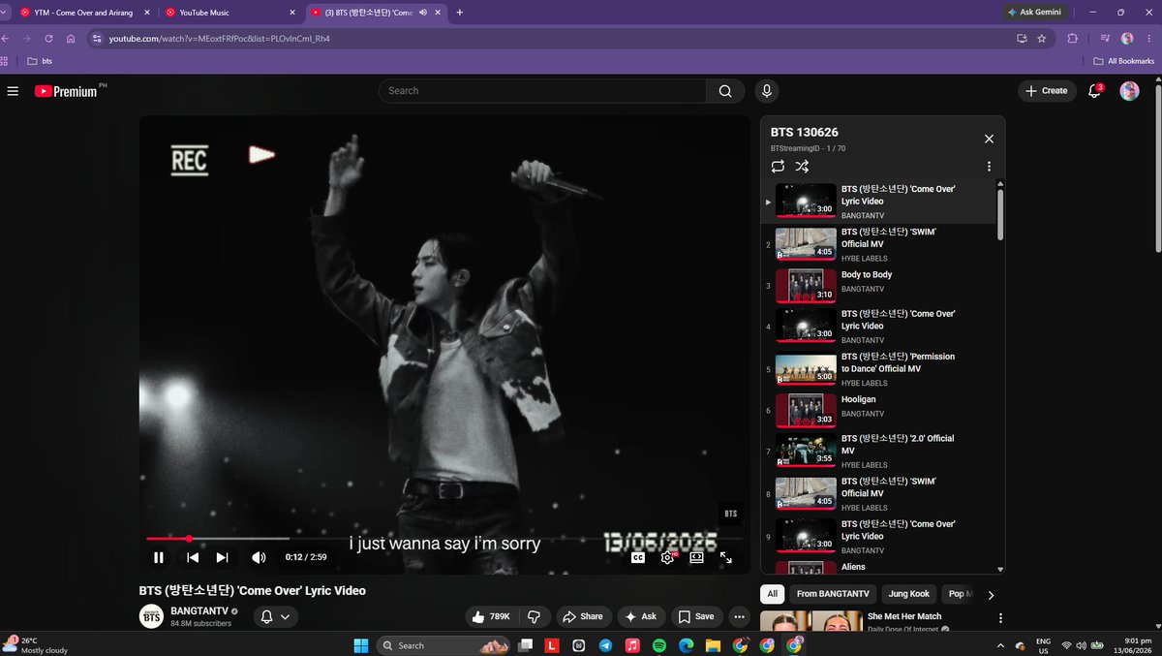Open the BANGTANTV channel avatar

(x=151, y=616)
